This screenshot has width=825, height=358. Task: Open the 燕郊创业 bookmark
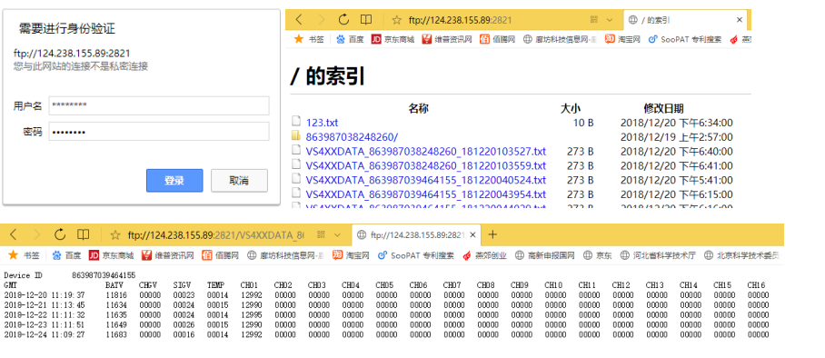pyautogui.click(x=484, y=255)
